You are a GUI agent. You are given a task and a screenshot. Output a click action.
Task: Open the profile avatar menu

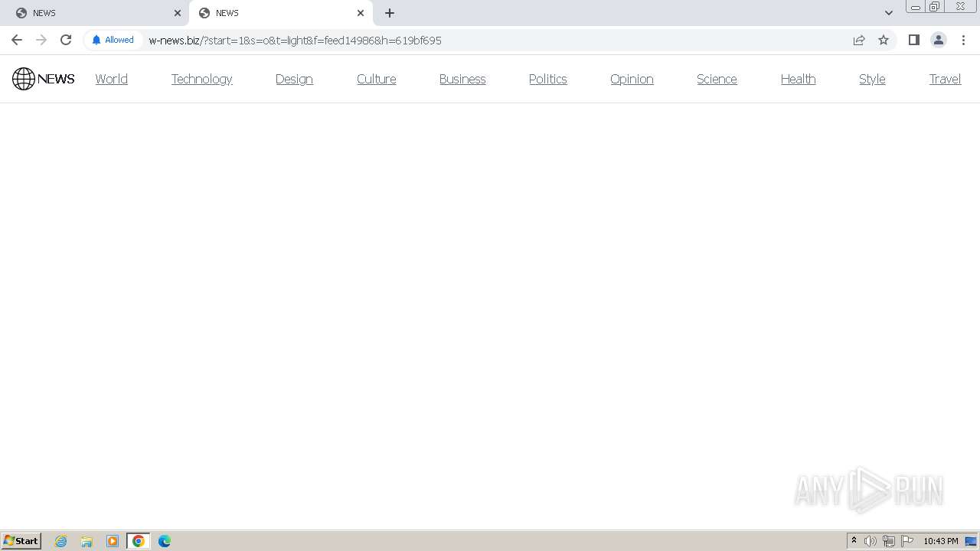[939, 40]
